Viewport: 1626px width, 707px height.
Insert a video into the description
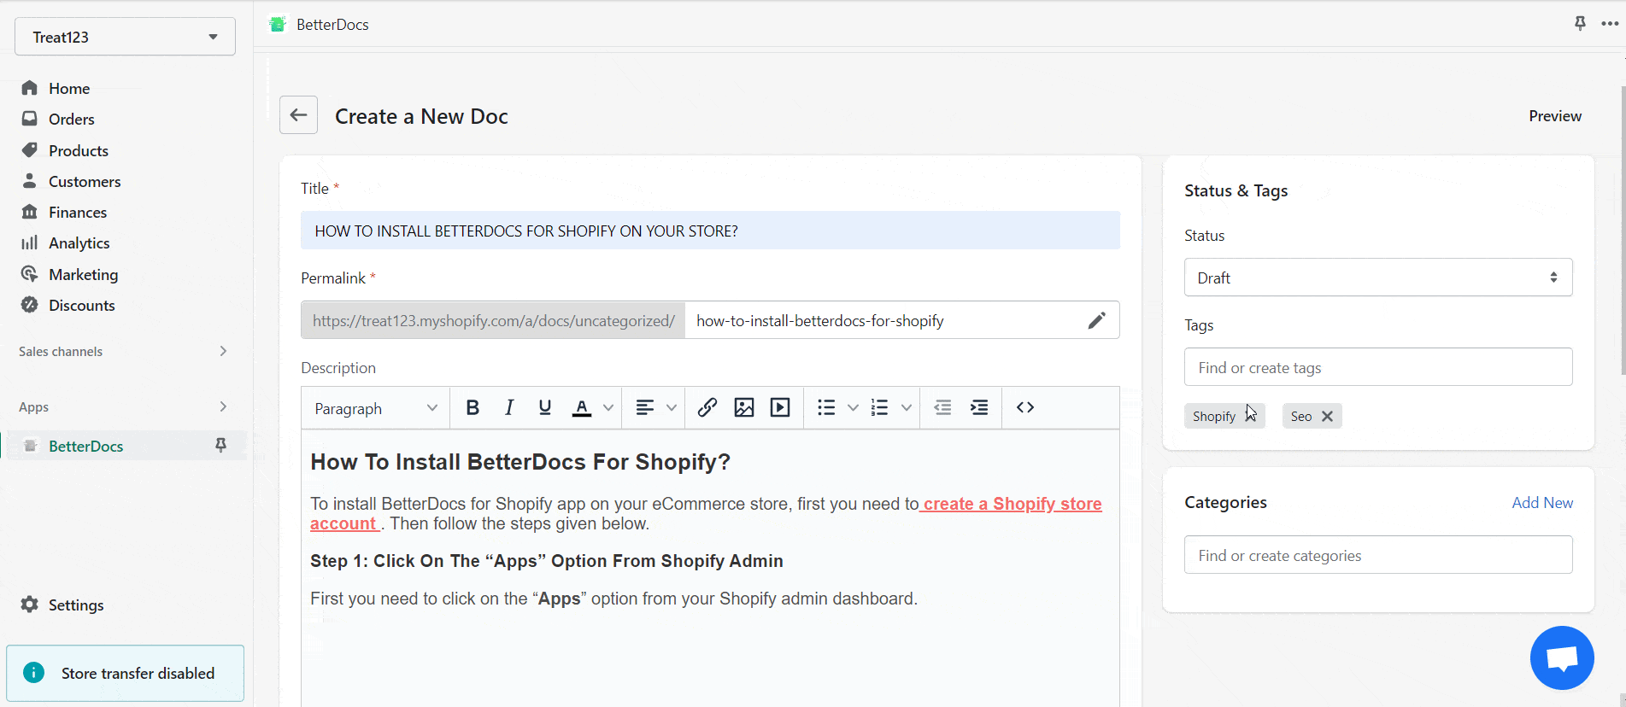[780, 407]
